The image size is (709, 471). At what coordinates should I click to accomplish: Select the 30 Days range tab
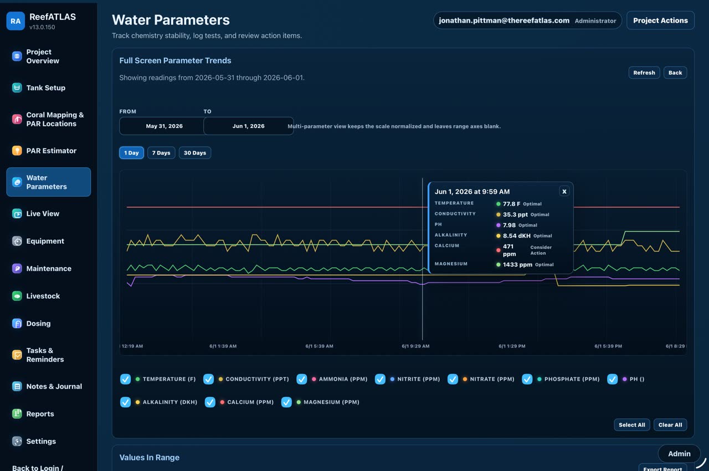point(195,153)
